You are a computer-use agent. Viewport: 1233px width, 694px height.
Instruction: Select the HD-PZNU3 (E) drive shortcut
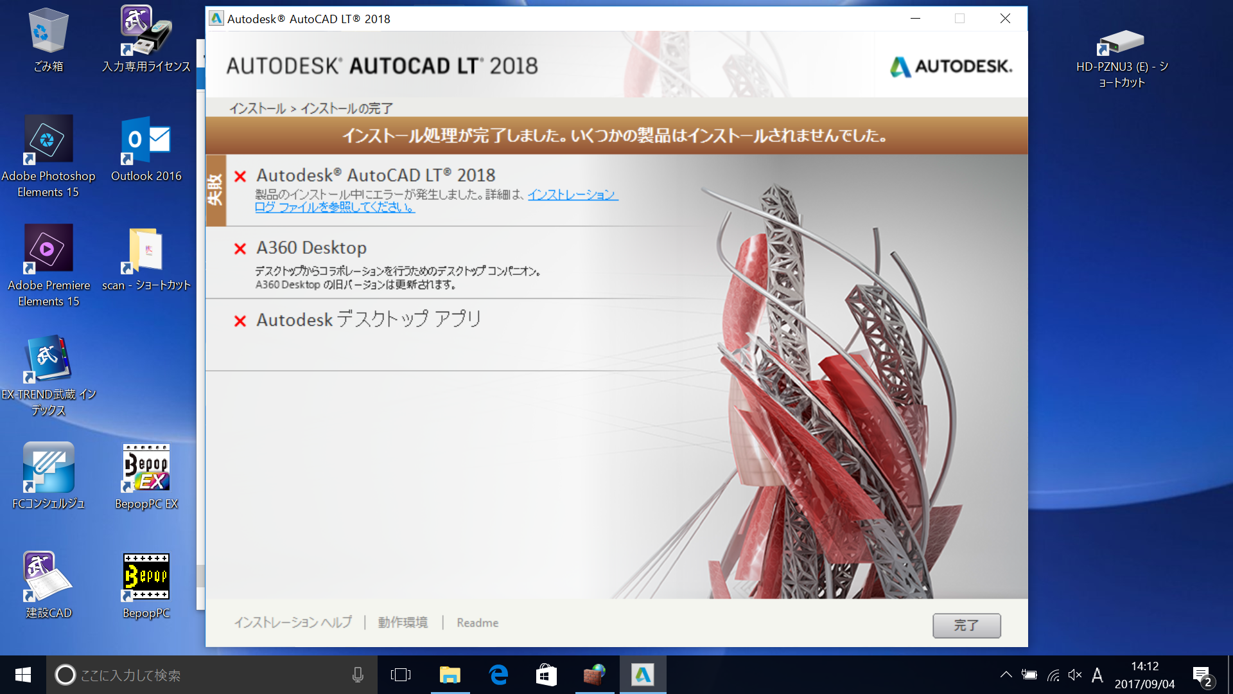[x=1121, y=58]
